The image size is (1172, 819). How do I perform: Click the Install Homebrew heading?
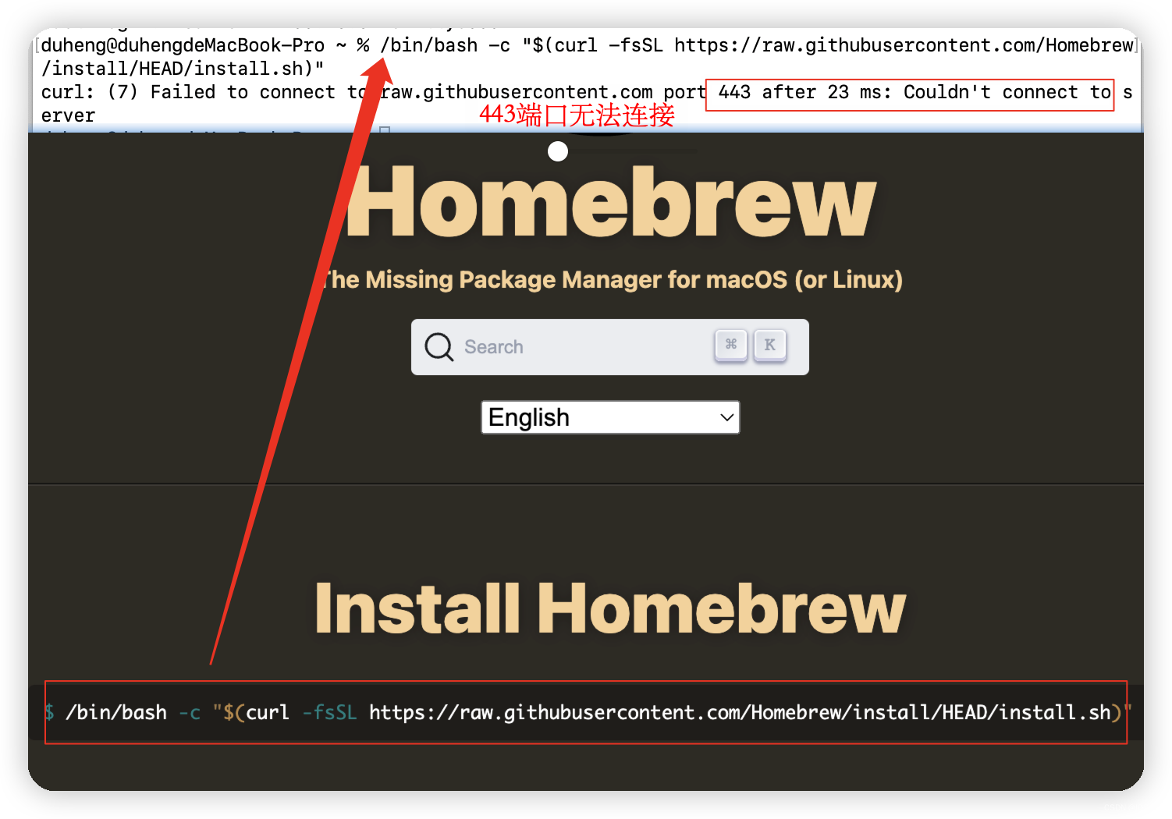click(610, 608)
